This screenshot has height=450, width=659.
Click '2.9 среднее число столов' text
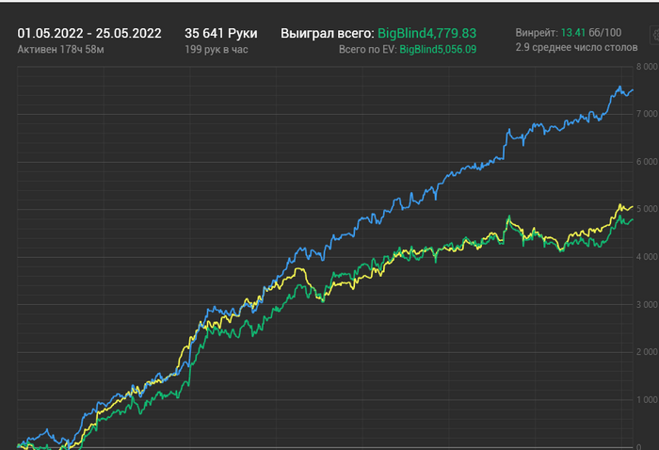click(x=576, y=47)
